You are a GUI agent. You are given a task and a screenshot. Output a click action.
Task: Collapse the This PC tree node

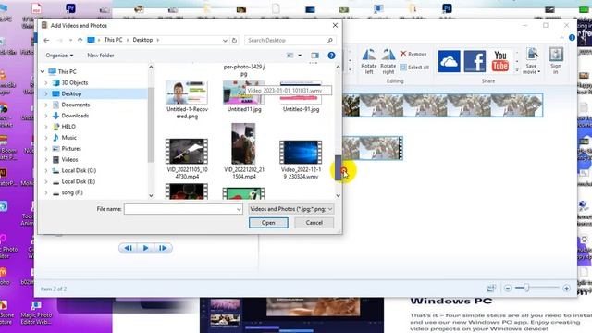pyautogui.click(x=43, y=72)
